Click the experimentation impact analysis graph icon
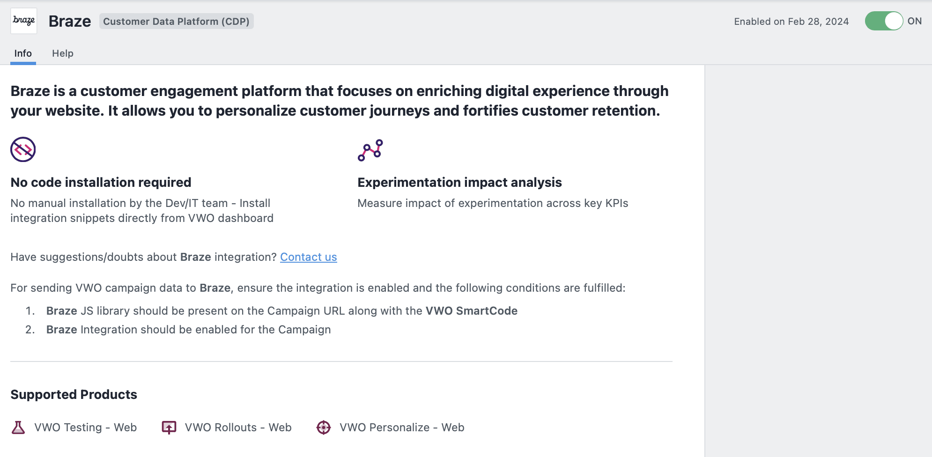Viewport: 932px width, 457px height. point(370,150)
